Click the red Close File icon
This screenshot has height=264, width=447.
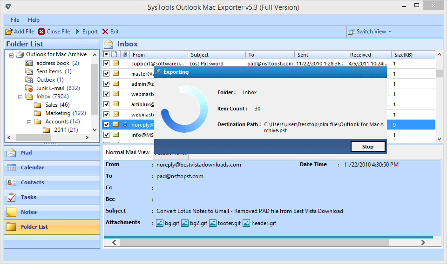(42, 32)
